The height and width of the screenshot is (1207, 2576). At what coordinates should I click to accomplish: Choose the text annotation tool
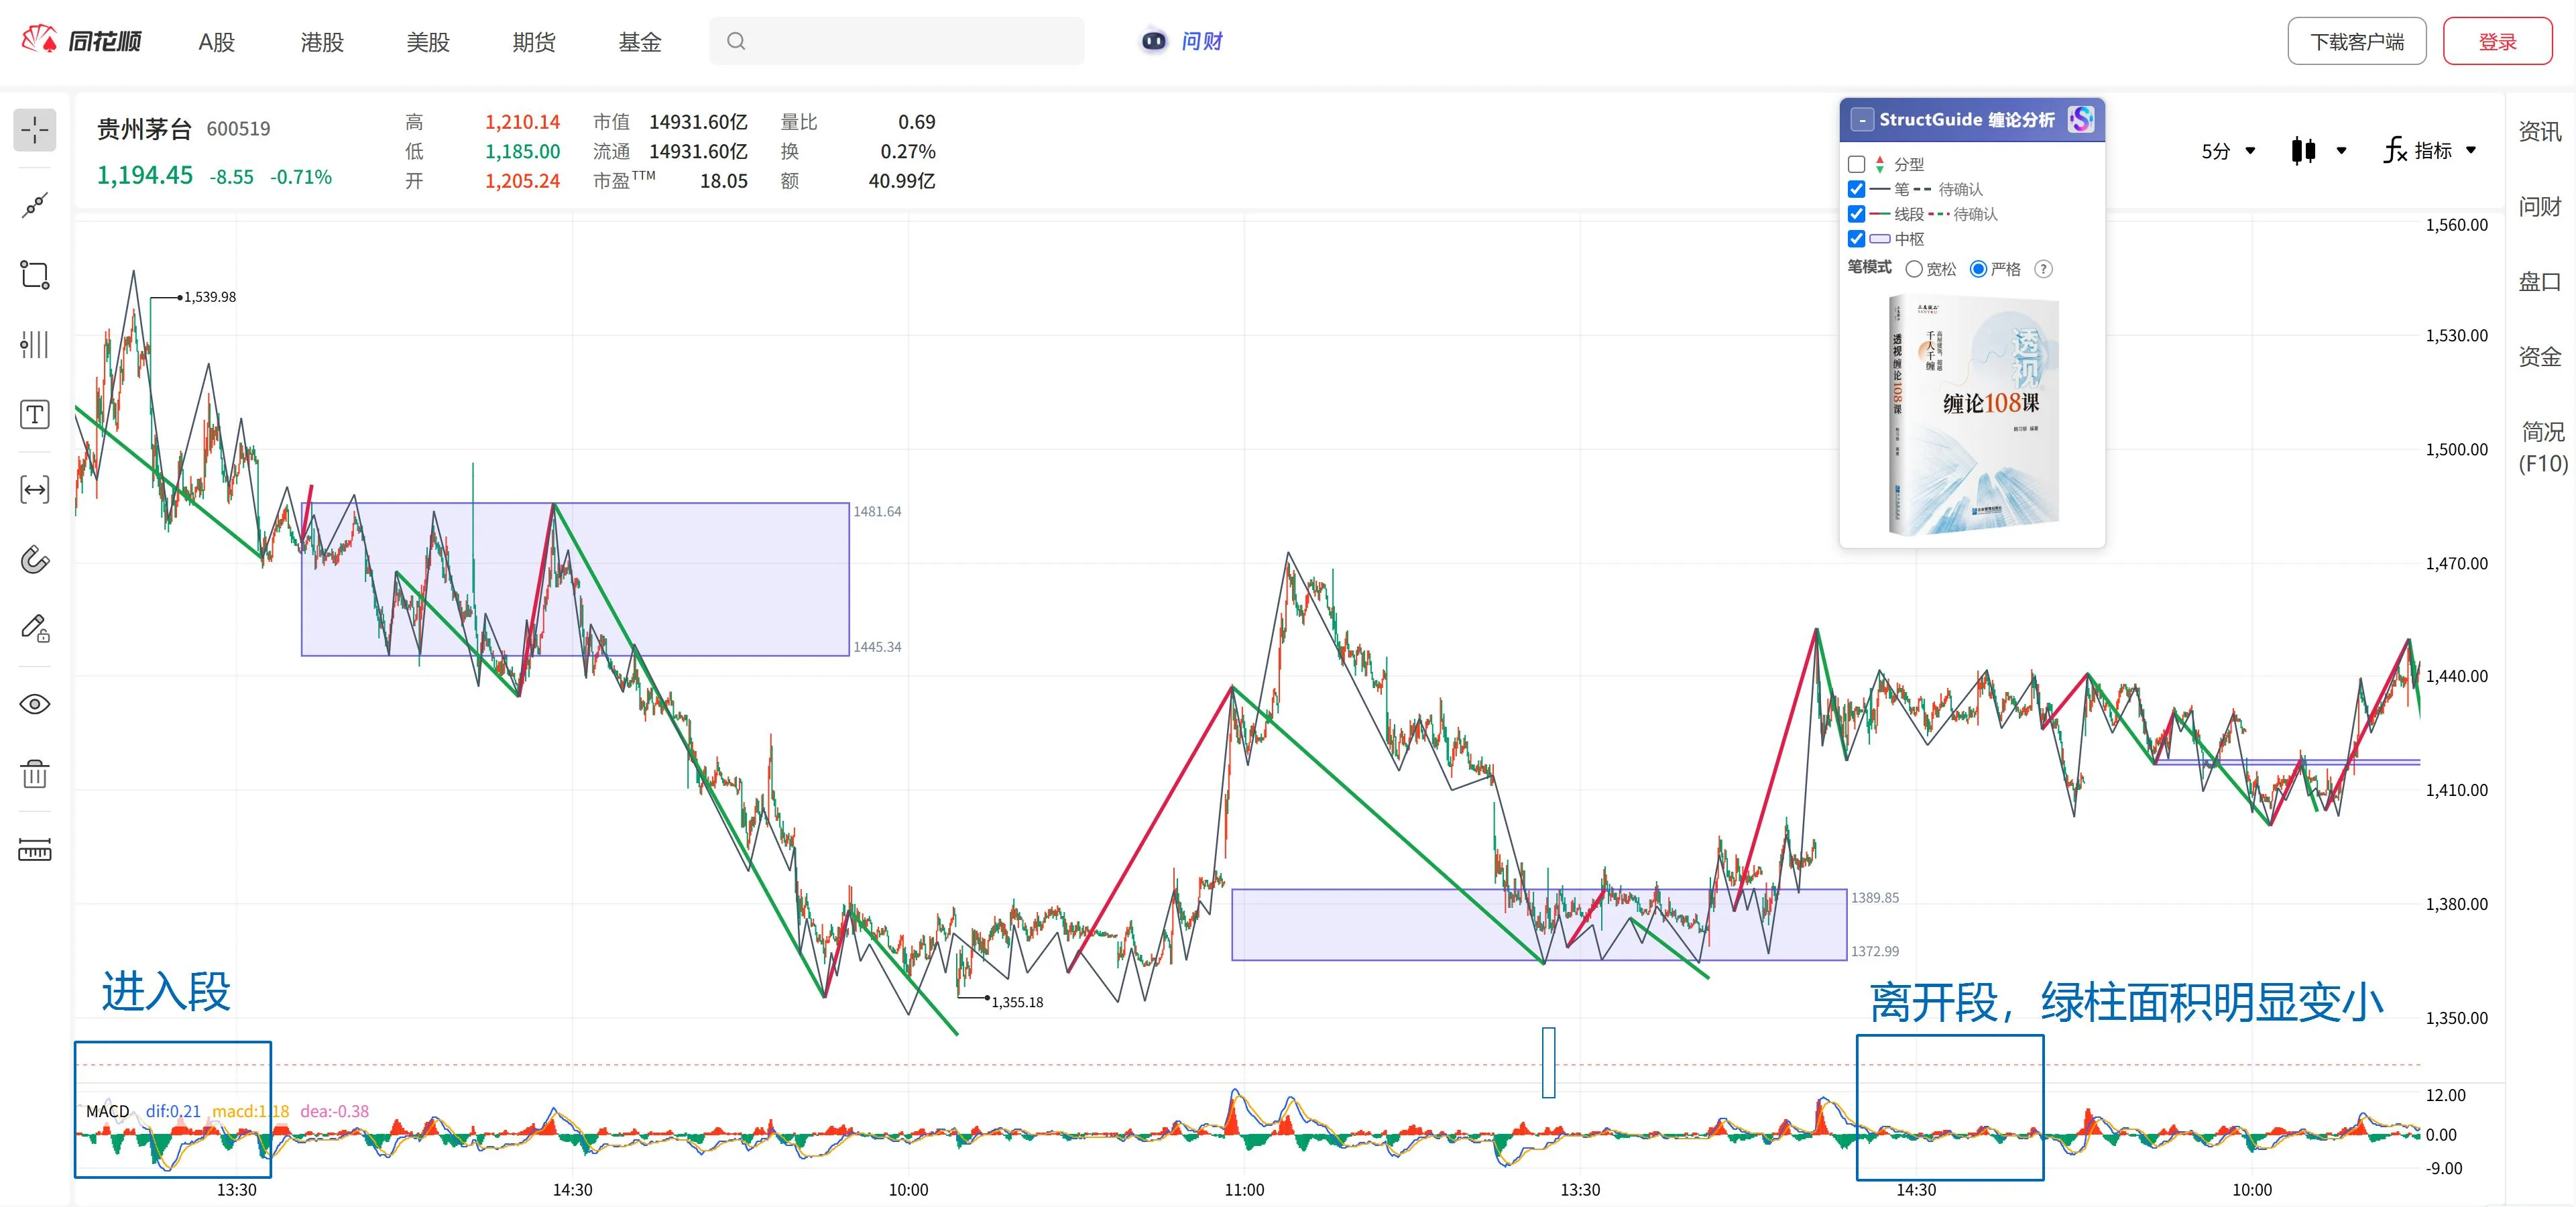click(x=35, y=414)
